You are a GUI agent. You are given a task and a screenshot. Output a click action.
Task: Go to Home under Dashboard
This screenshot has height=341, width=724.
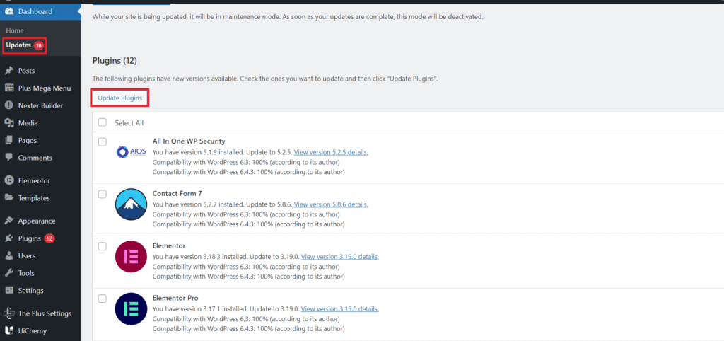click(x=15, y=31)
